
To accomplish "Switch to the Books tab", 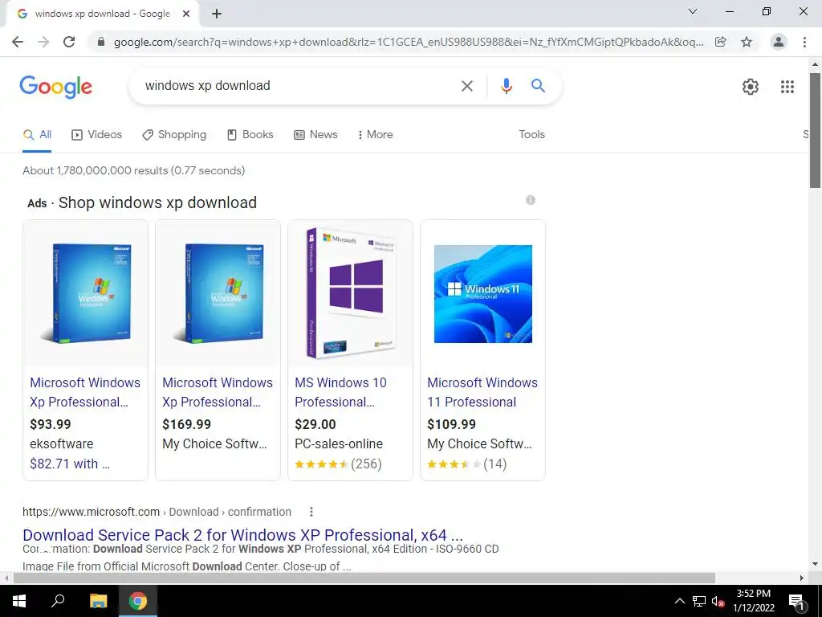I will 250,135.
